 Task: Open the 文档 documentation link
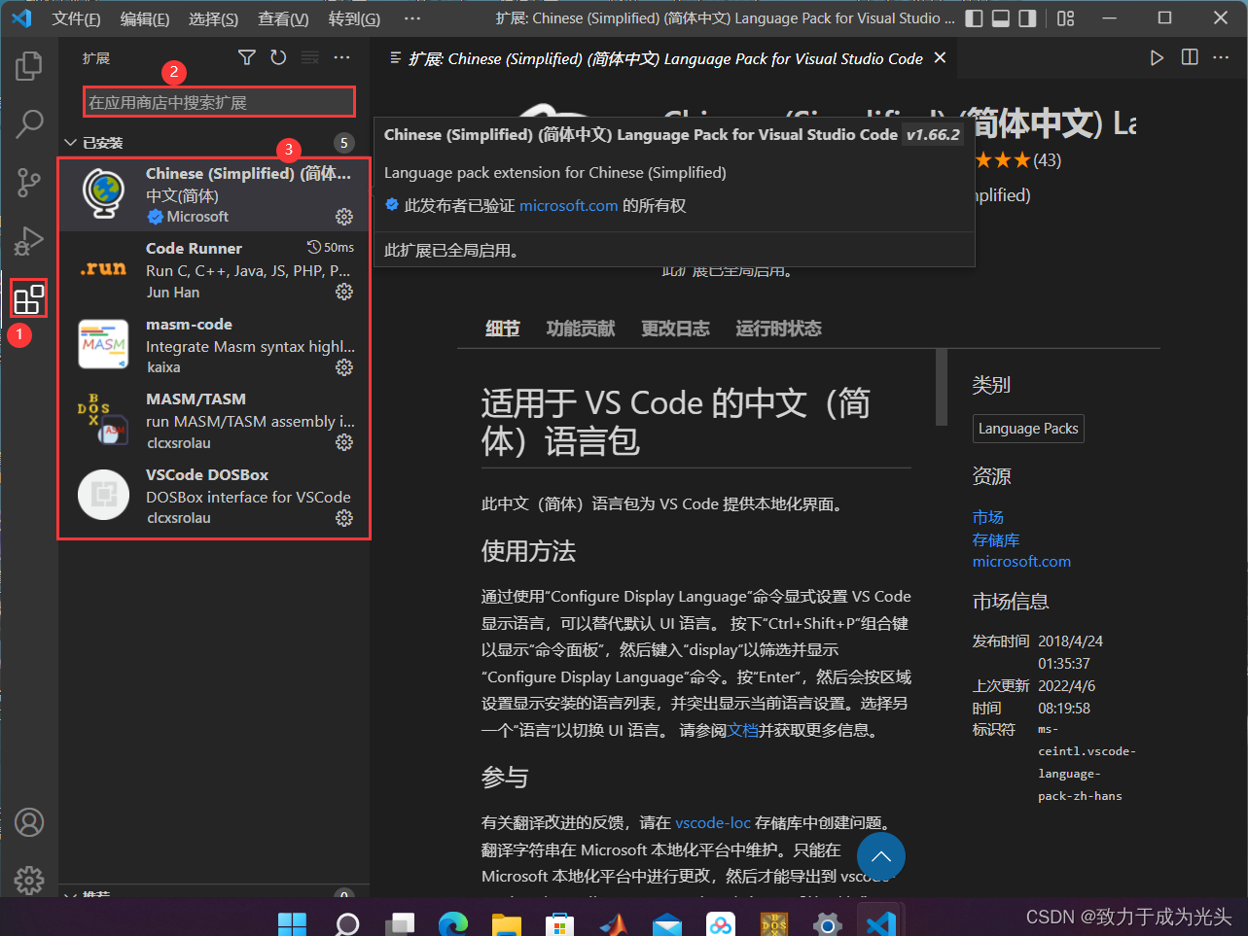(743, 730)
